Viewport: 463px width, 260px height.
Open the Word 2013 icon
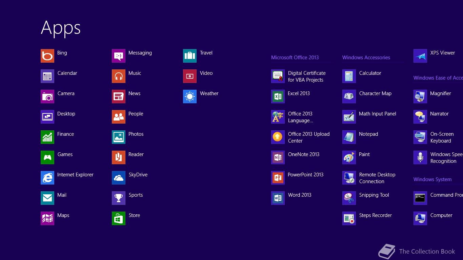point(278,198)
